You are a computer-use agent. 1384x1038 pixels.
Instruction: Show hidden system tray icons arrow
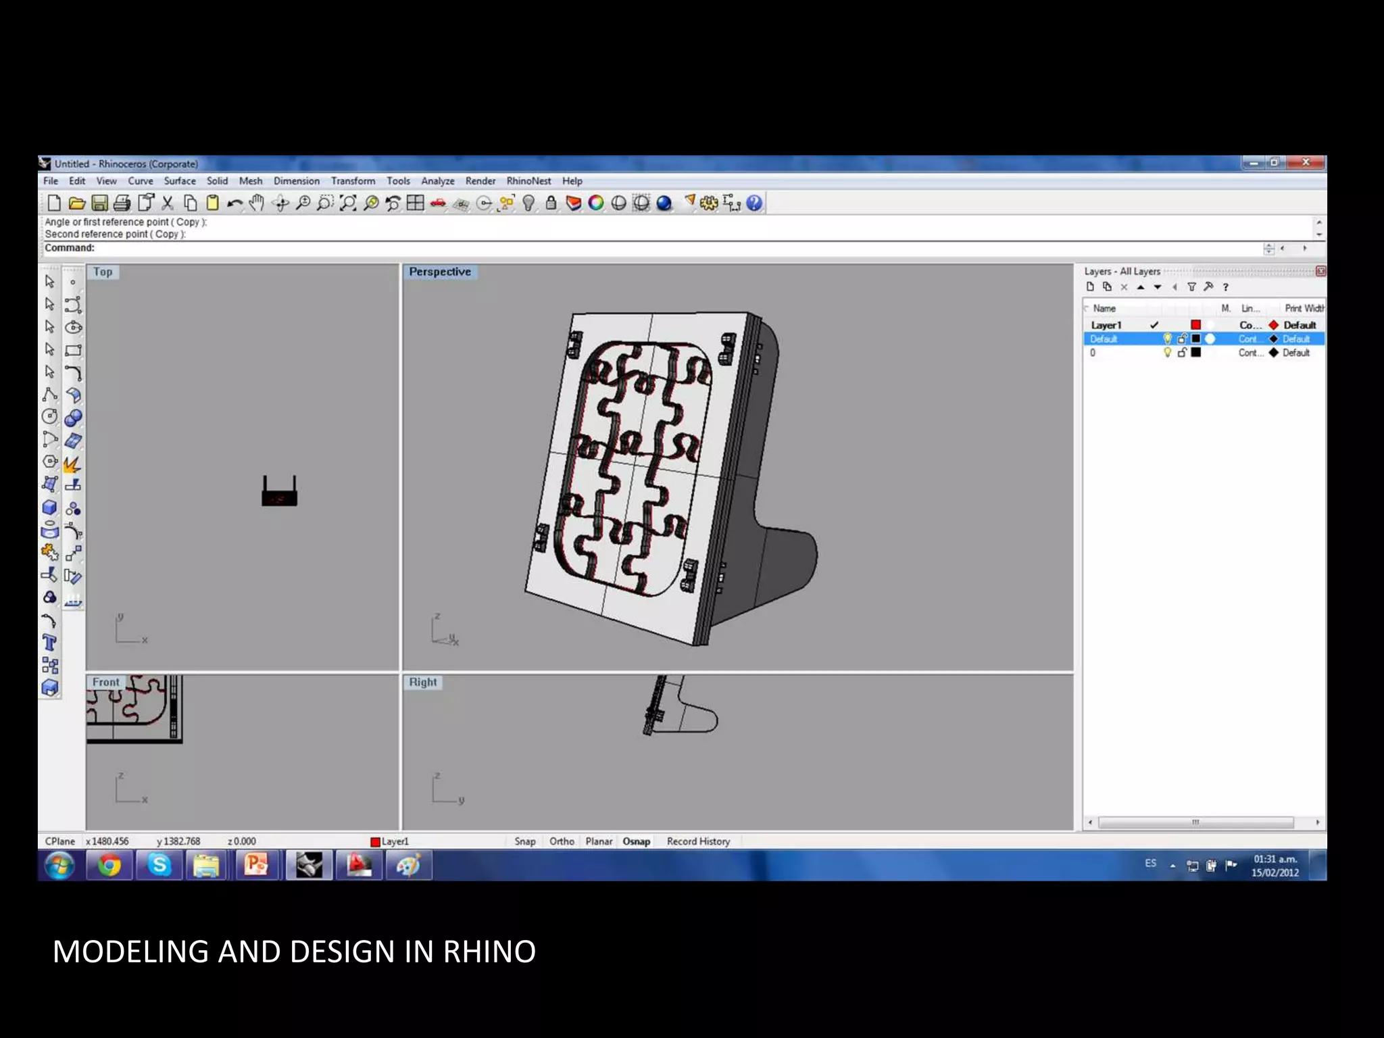pos(1172,866)
